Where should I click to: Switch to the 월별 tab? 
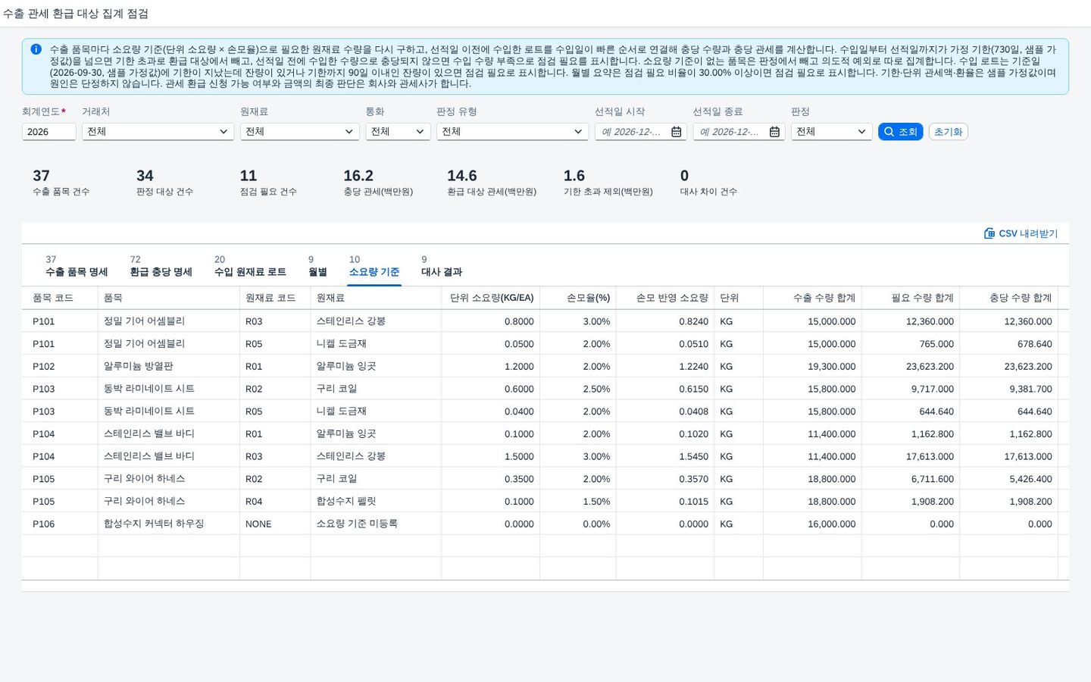pos(317,266)
